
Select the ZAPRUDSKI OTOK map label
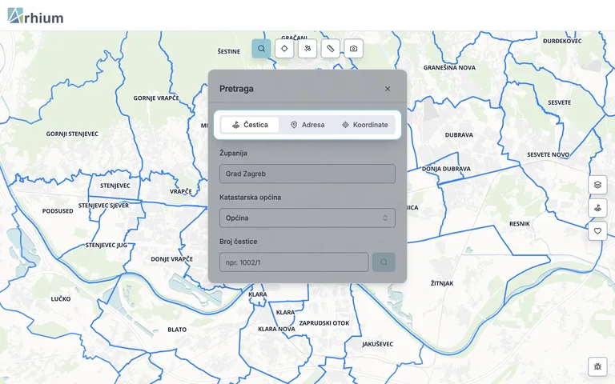[324, 323]
